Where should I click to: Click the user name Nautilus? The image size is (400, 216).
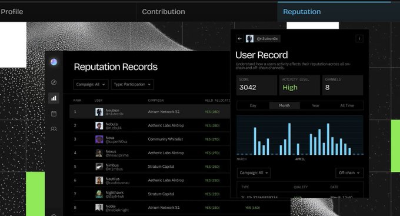(x=112, y=179)
